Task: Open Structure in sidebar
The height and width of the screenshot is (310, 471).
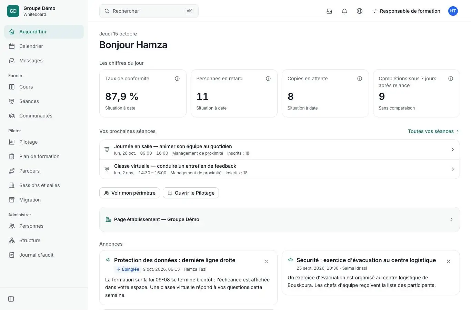Action: coord(44,240)
